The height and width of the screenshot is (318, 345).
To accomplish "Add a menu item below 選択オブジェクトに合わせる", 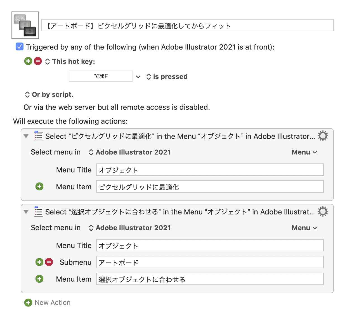I will (39, 279).
